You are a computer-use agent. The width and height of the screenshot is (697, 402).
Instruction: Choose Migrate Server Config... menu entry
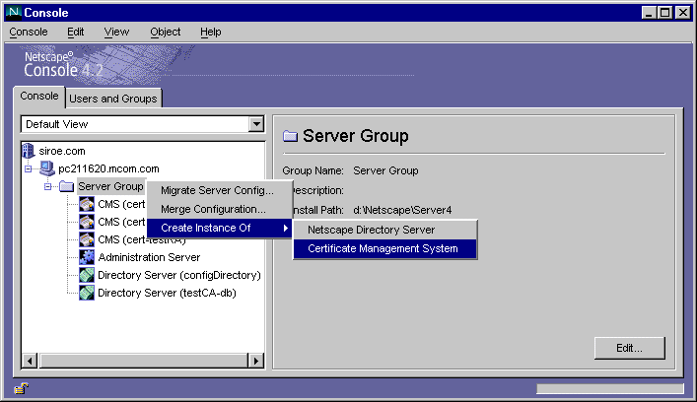tap(219, 190)
